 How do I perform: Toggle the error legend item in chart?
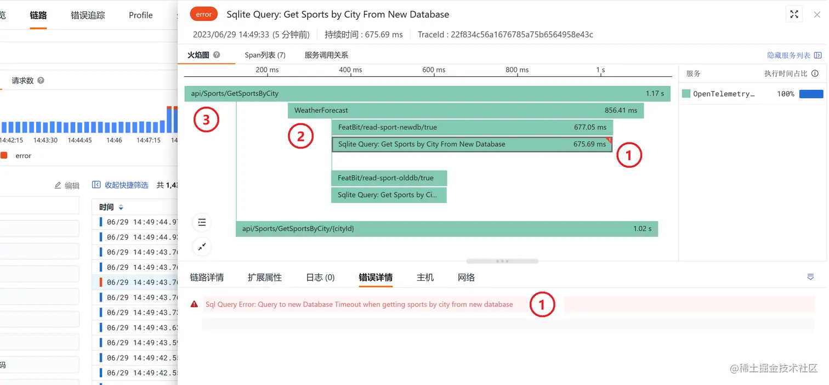pos(16,156)
